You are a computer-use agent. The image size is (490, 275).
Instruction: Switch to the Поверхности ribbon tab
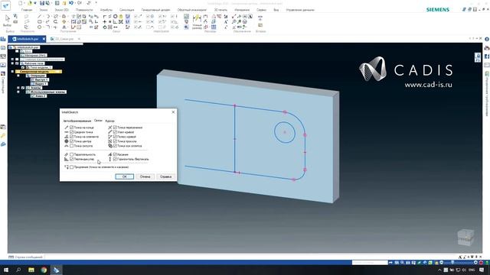click(84, 10)
